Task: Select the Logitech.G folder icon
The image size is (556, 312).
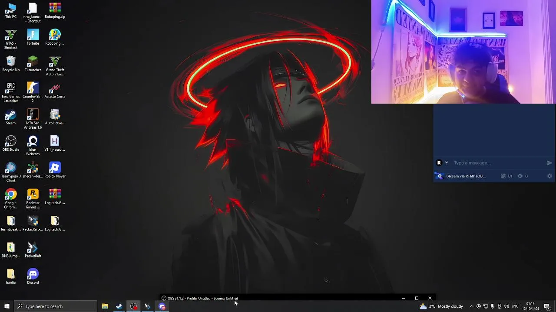Action: [55, 224]
